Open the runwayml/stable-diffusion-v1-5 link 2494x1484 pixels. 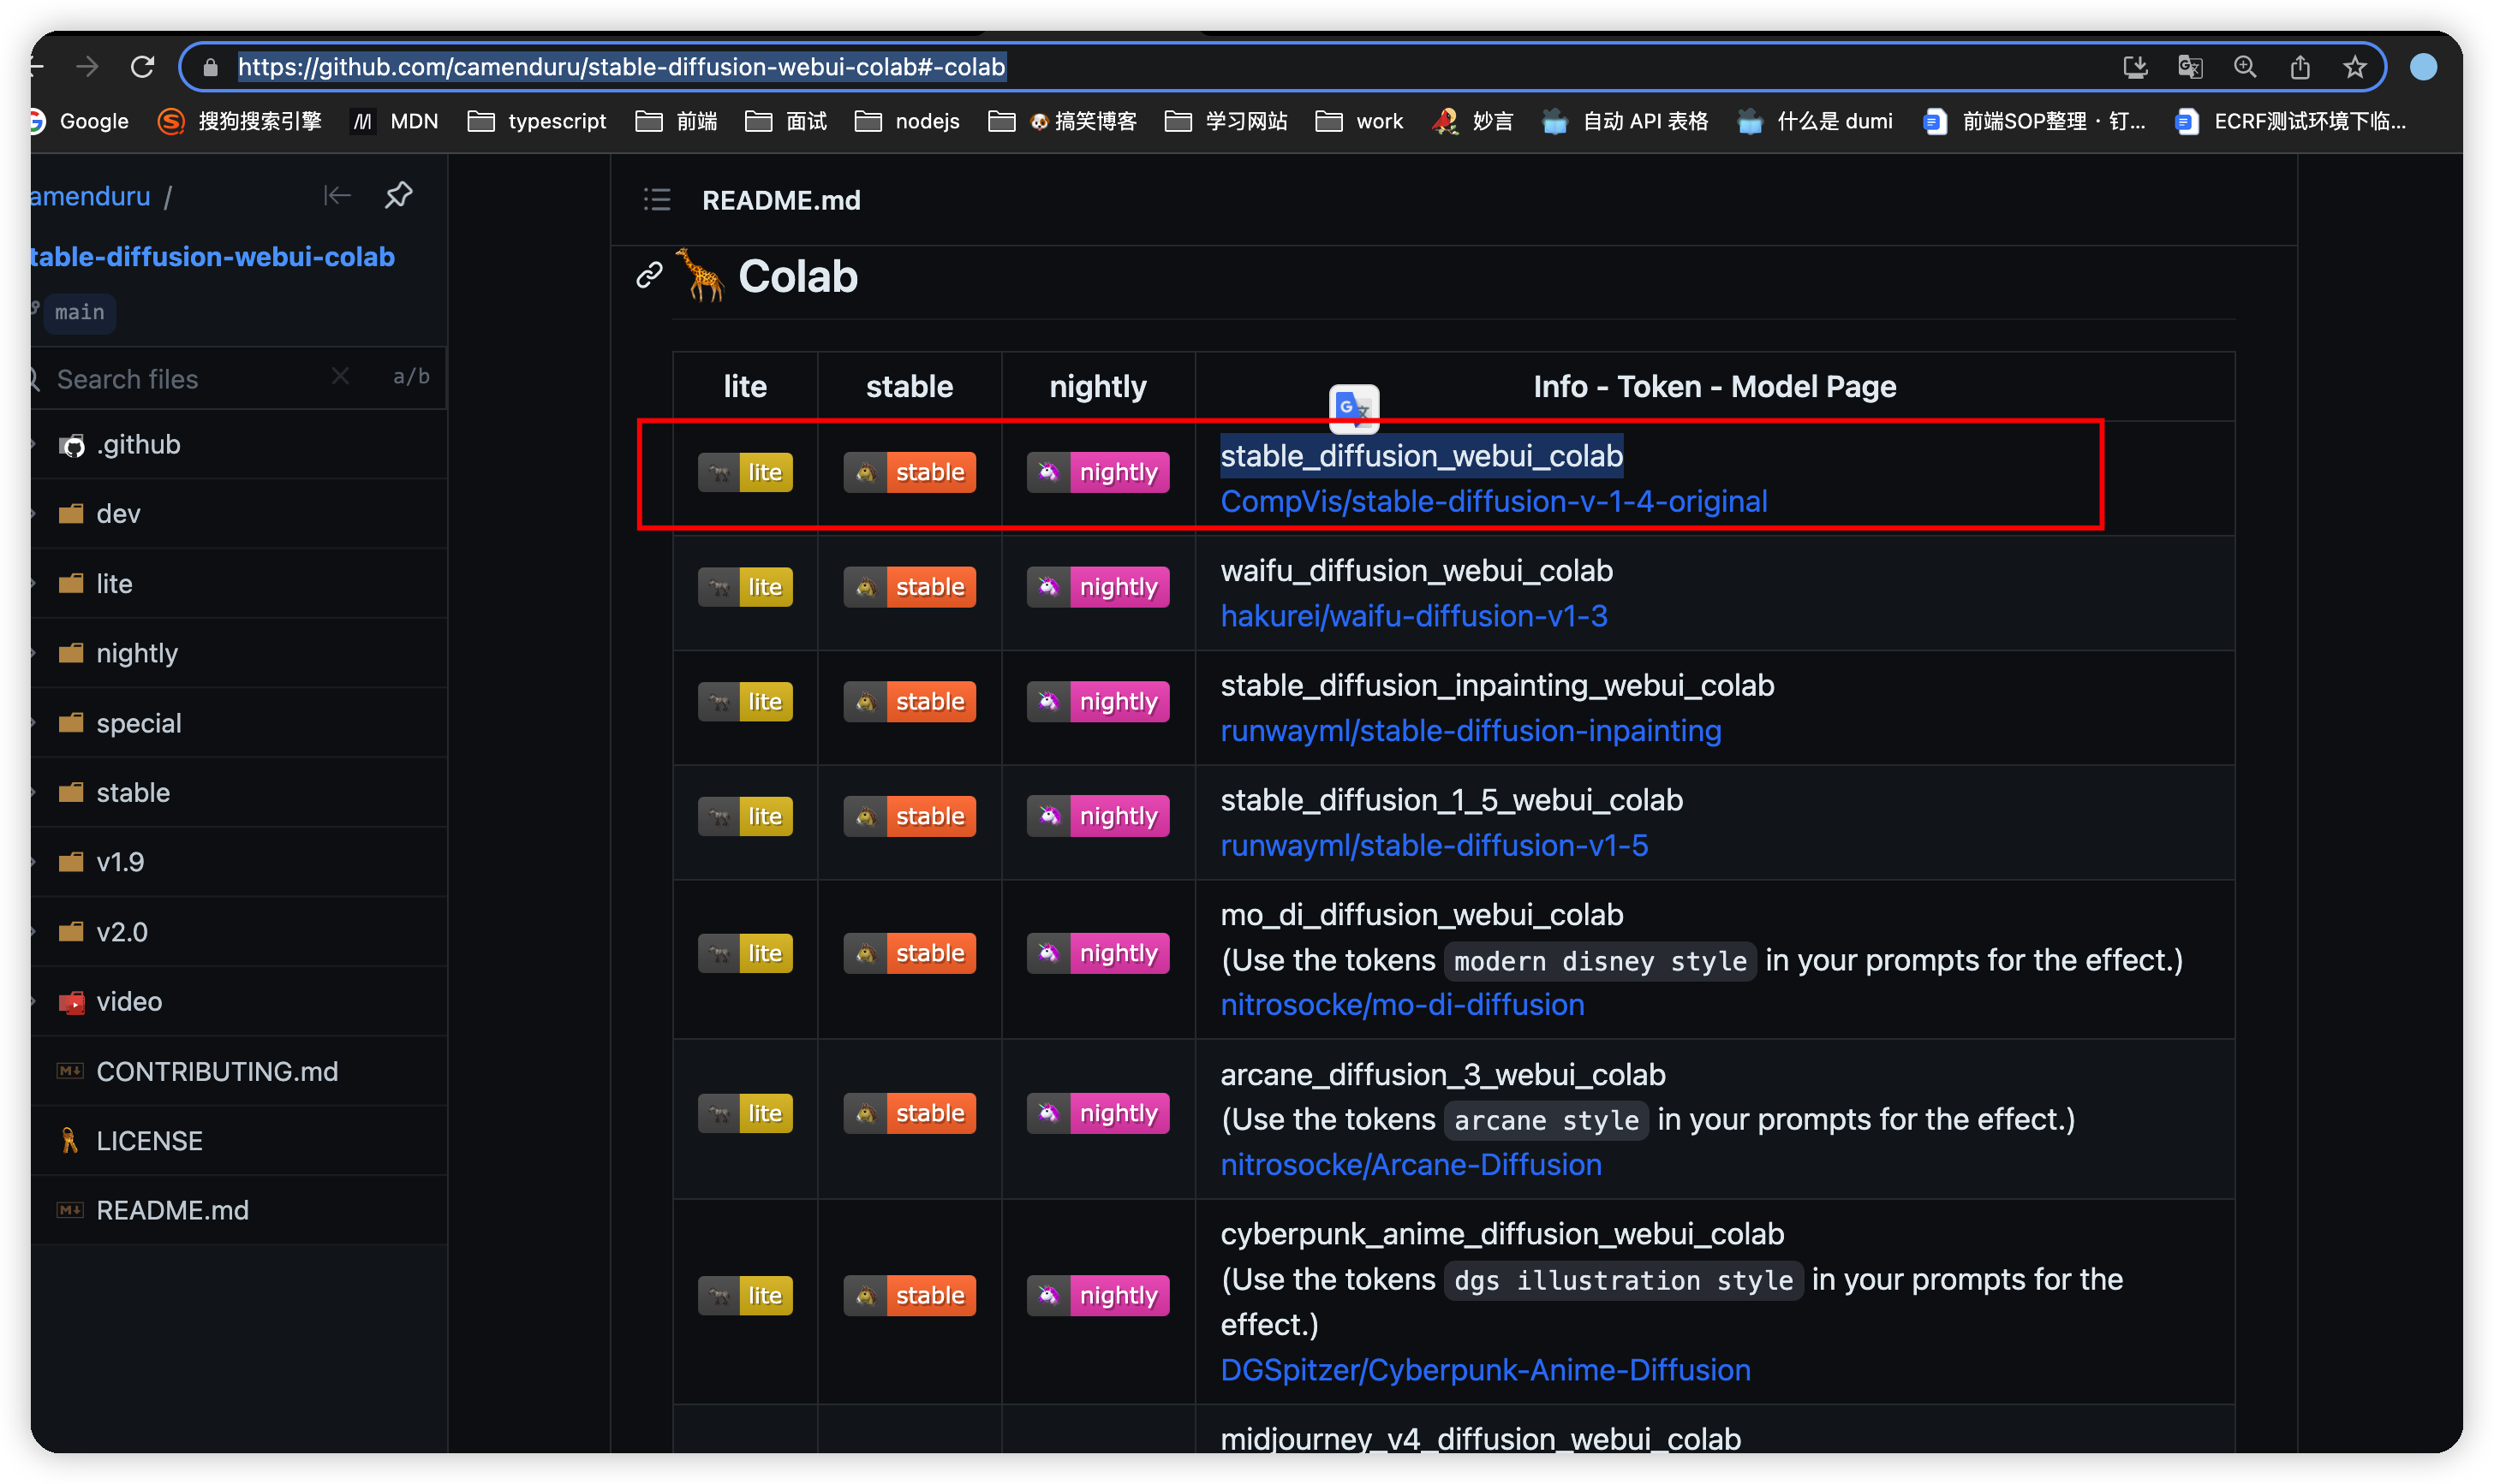1434,846
